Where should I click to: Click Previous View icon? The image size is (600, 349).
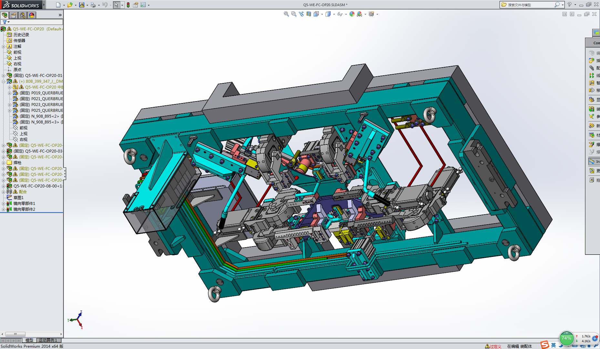[x=301, y=14]
